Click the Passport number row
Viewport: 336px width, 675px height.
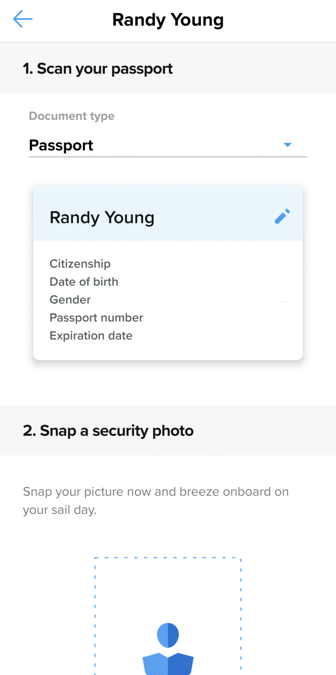point(96,317)
